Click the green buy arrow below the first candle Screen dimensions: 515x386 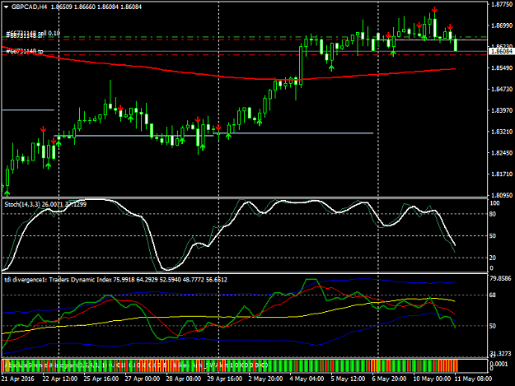[7, 193]
